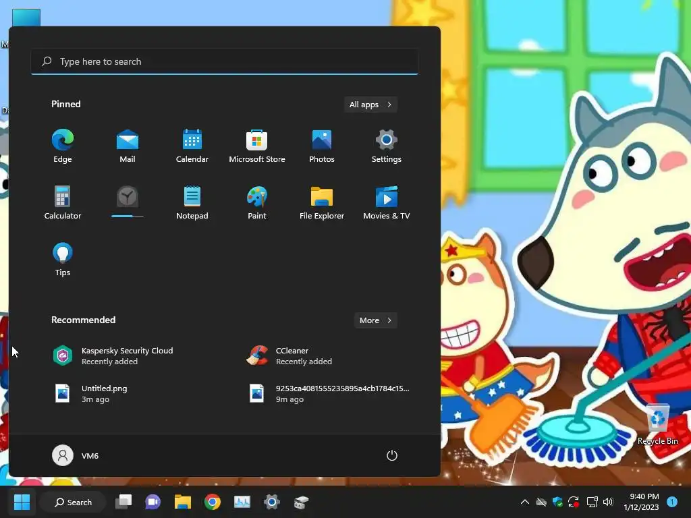Open the Power options button

click(x=392, y=455)
